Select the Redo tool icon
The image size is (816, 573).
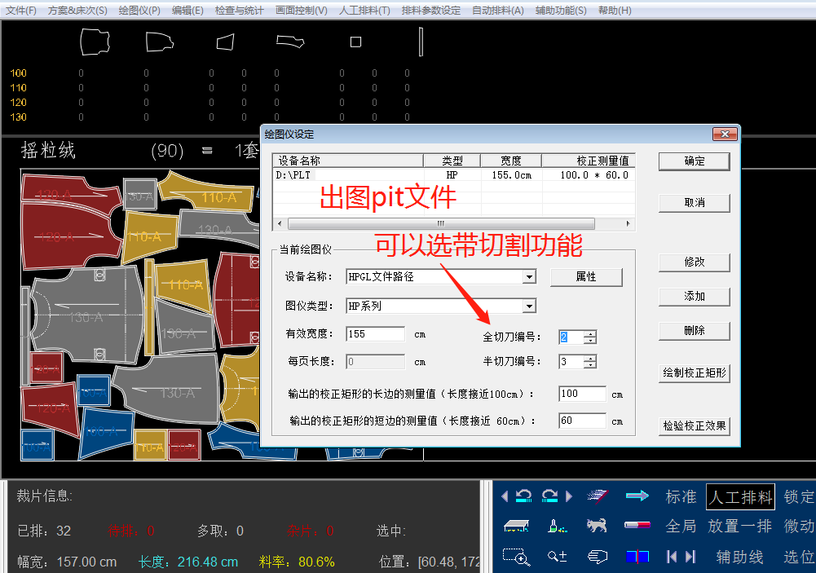550,496
